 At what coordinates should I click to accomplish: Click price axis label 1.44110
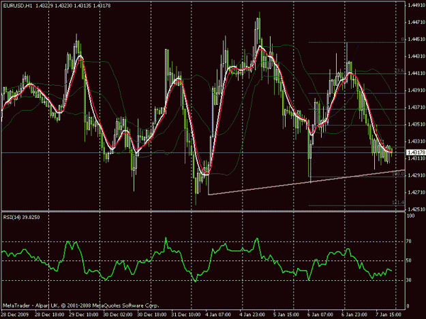[x=416, y=73]
